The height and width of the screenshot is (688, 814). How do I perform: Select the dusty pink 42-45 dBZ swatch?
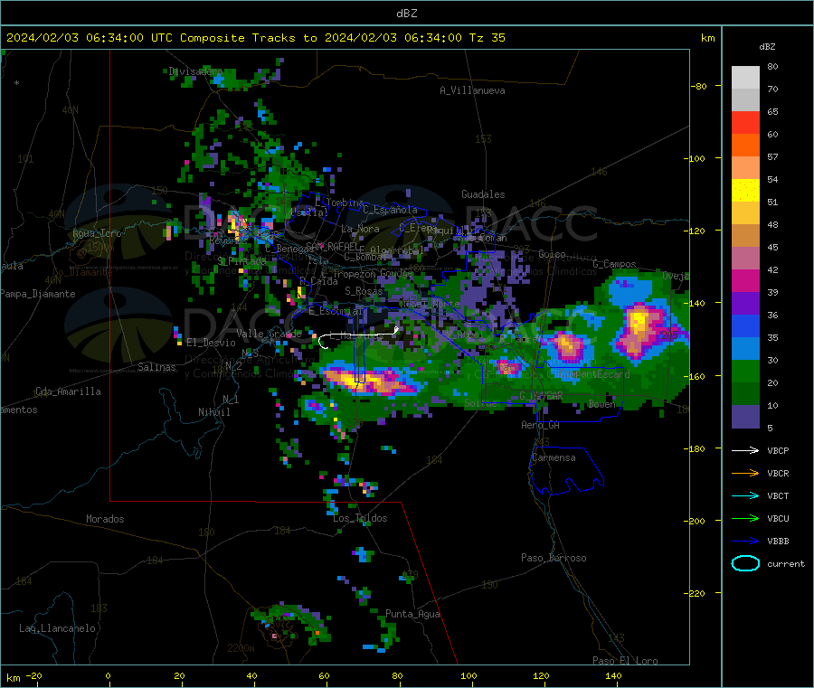[745, 259]
